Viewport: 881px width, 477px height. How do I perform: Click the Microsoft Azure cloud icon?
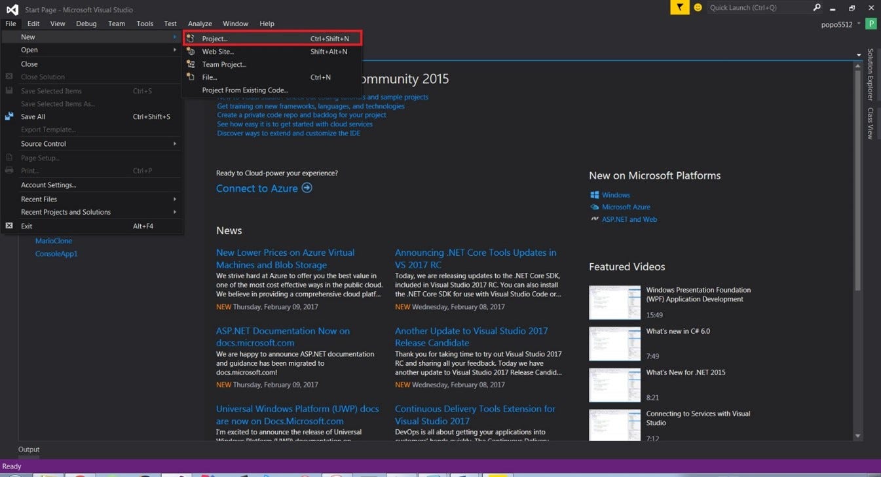(x=595, y=207)
